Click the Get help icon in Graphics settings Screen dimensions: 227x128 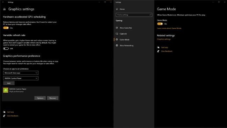click(4, 112)
